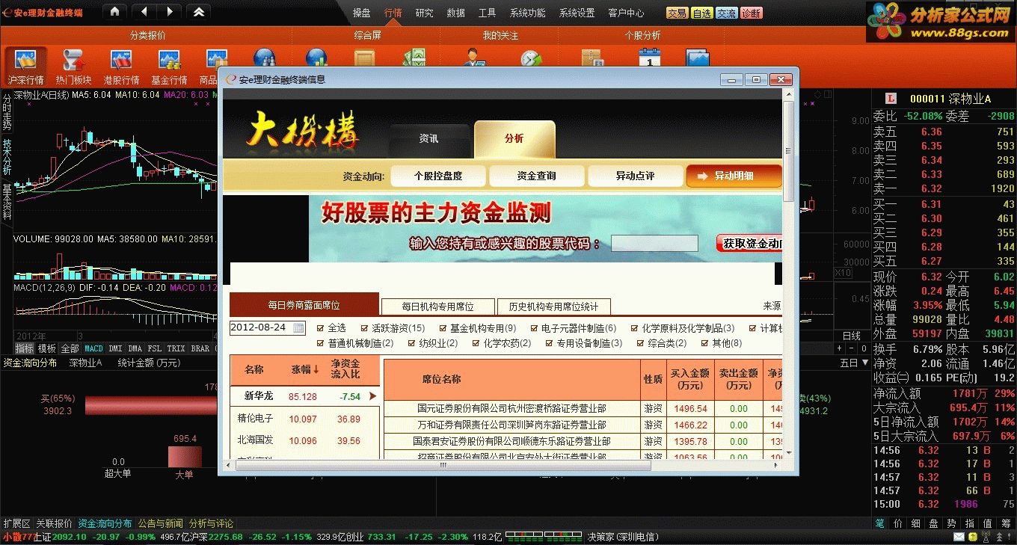Image resolution: width=1017 pixels, height=545 pixels.
Task: Sort by the 涨幅 column header
Action: click(304, 369)
